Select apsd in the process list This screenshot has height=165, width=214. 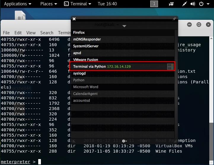[x=122, y=53]
